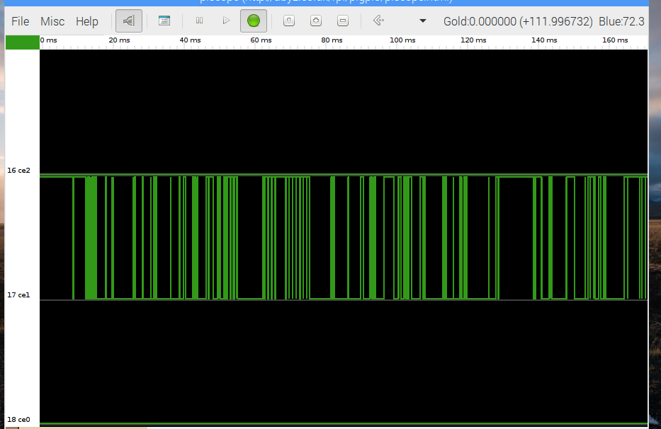
Task: Zoom in with the plus icon
Action: pos(316,21)
